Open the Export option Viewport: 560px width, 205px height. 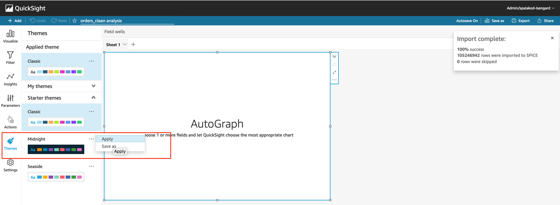click(x=520, y=21)
